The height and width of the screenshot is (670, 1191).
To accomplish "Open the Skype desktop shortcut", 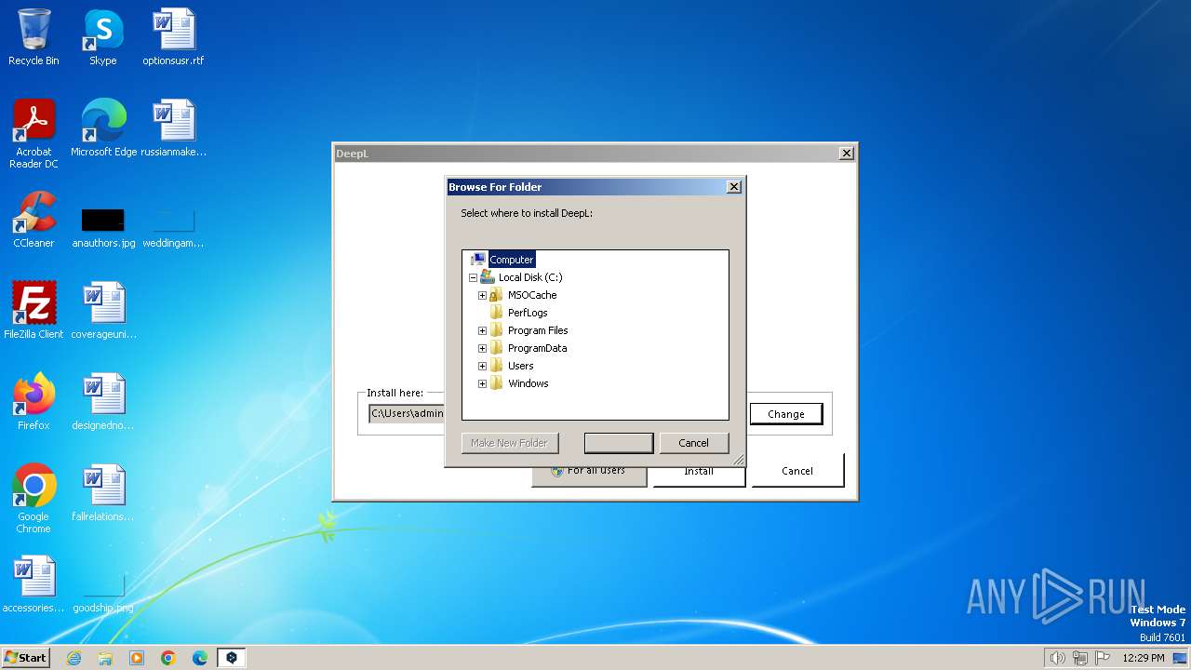I will tap(102, 37).
